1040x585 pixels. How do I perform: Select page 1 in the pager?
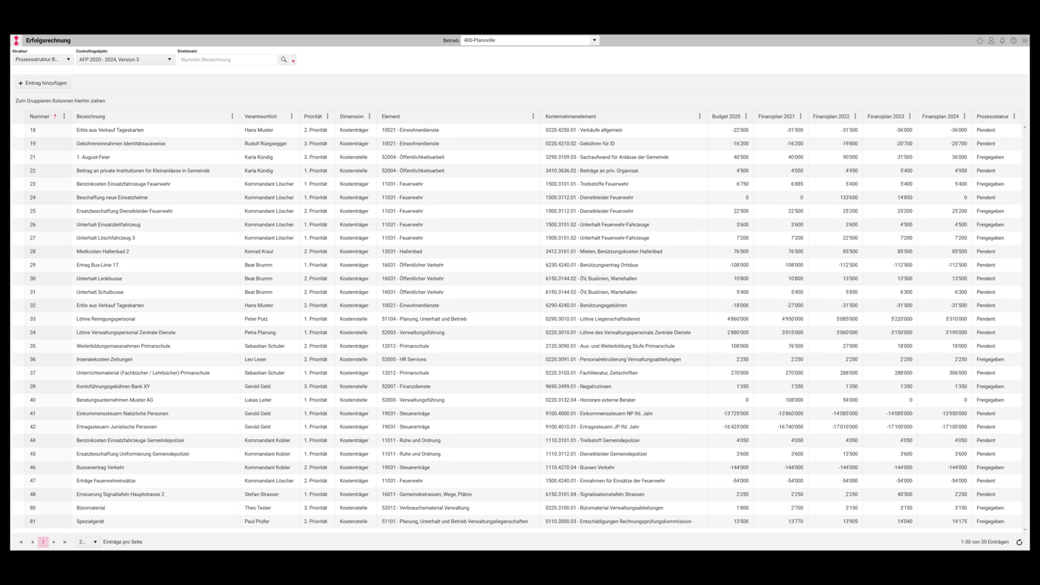tap(43, 542)
